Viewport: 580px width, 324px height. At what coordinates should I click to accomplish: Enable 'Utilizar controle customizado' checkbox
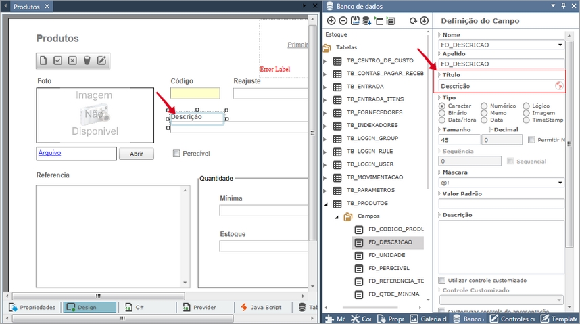(442, 280)
